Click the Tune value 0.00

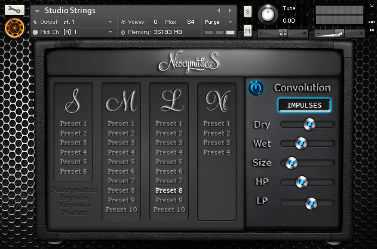pos(289,21)
